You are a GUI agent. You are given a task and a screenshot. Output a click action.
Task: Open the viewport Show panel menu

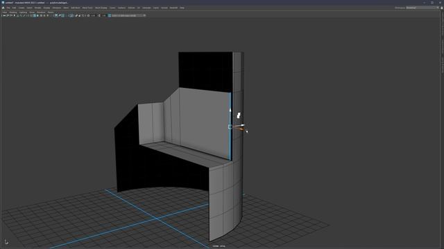(x=32, y=12)
